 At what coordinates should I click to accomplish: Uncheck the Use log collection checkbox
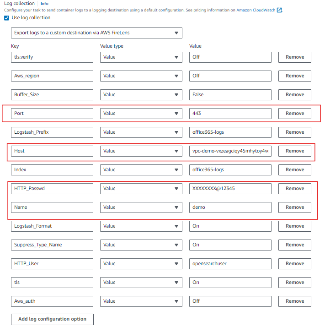tap(6, 18)
